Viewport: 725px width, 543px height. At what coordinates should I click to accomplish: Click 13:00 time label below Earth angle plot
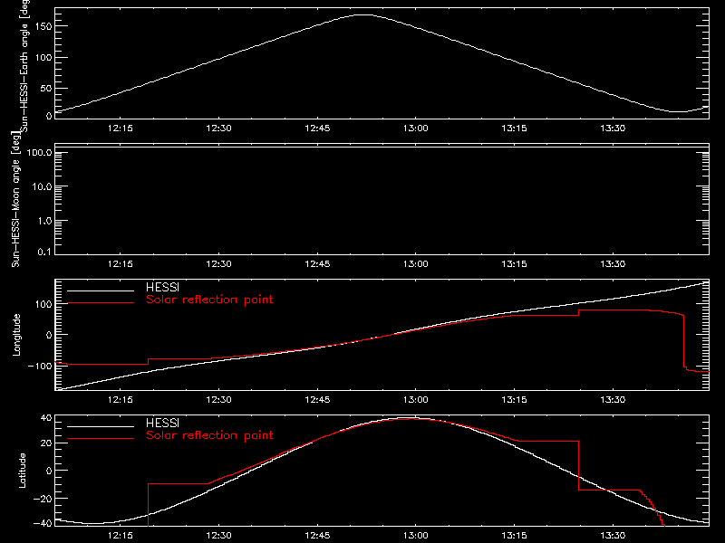point(415,129)
